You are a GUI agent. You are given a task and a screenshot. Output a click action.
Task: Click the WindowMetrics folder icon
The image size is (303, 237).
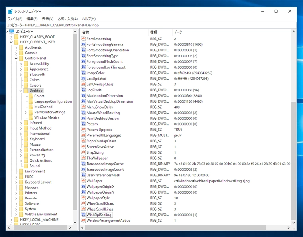[31, 117]
